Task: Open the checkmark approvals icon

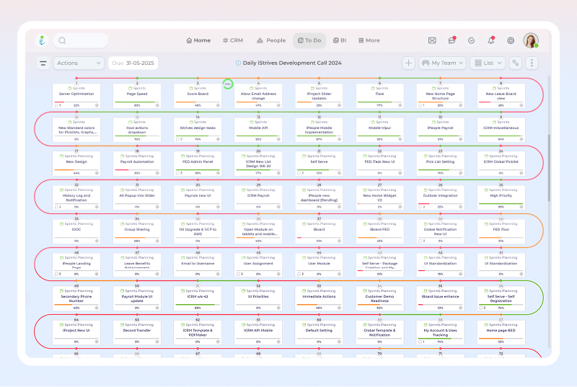Action: pyautogui.click(x=471, y=41)
